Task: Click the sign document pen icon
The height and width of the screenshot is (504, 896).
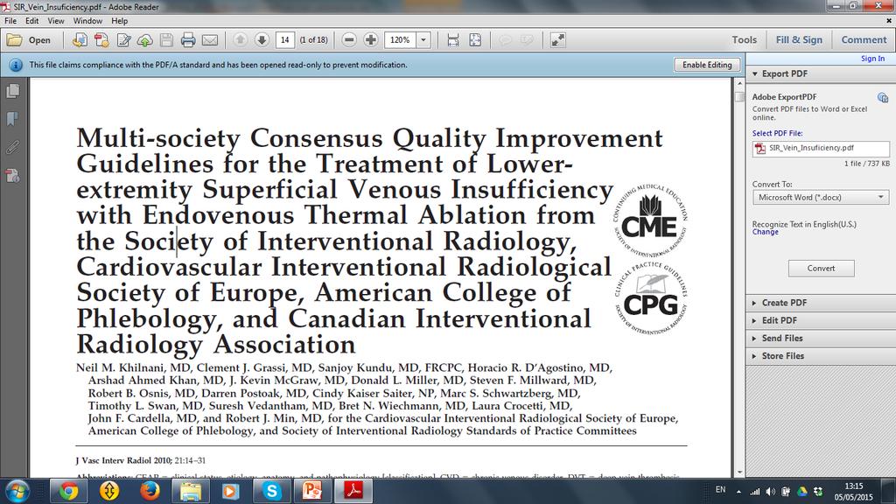Action: 123,40
